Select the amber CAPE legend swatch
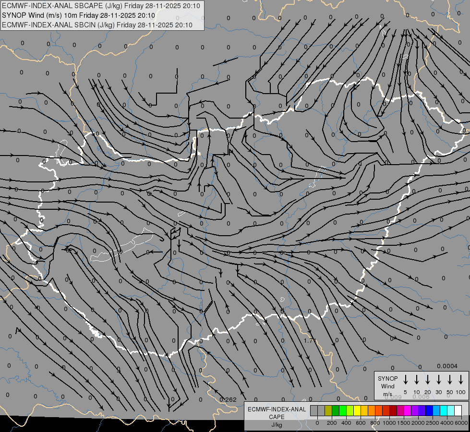The width and height of the screenshot is (470, 432). pos(364,410)
